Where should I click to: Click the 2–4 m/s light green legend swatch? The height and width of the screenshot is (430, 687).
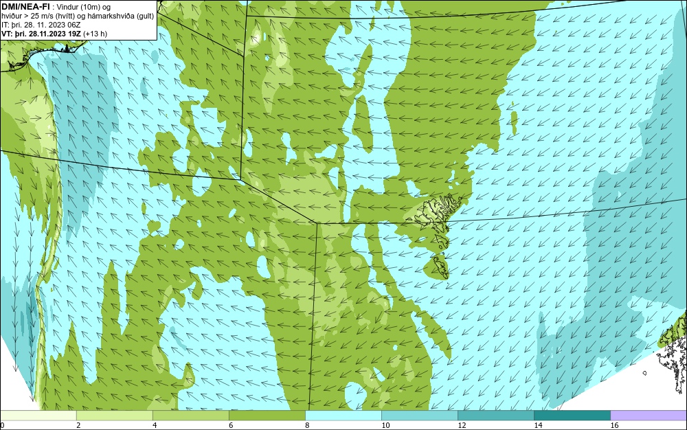pos(114,415)
